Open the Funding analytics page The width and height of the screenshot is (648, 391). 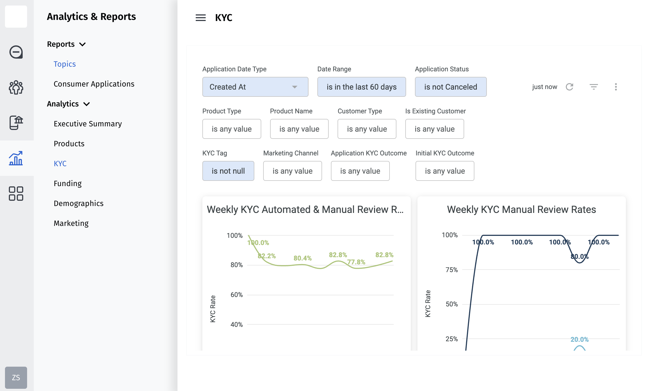68,183
